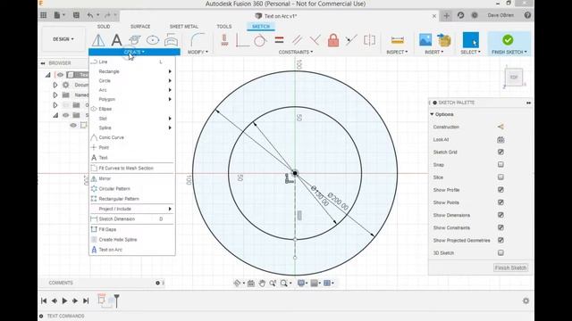Image resolution: width=572 pixels, height=321 pixels.
Task: Apply the Parallel constraint icon
Action: pyautogui.click(x=297, y=40)
